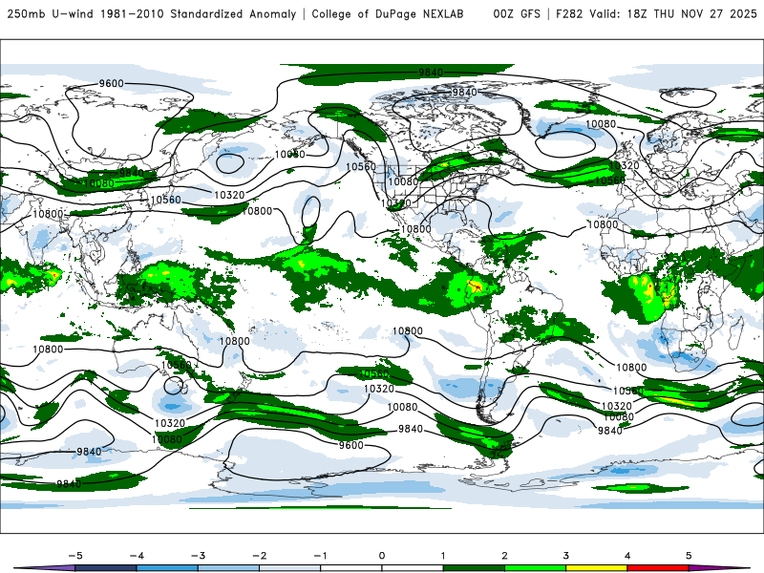
Task: Select the 'Valid: 18Z THU NOV 27 2025' text
Action: pyautogui.click(x=673, y=13)
